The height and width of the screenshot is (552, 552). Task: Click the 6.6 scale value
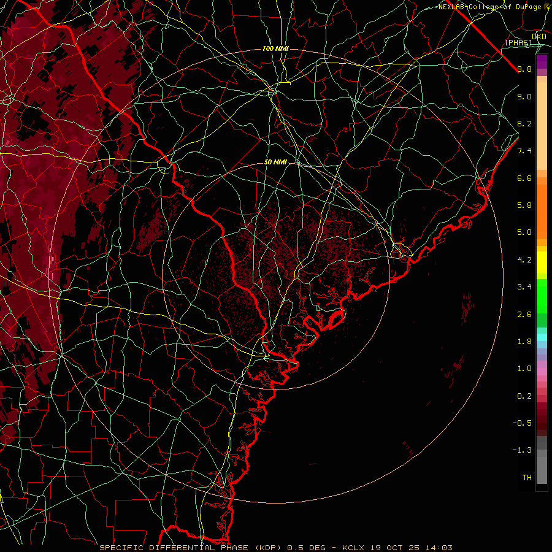click(x=524, y=178)
